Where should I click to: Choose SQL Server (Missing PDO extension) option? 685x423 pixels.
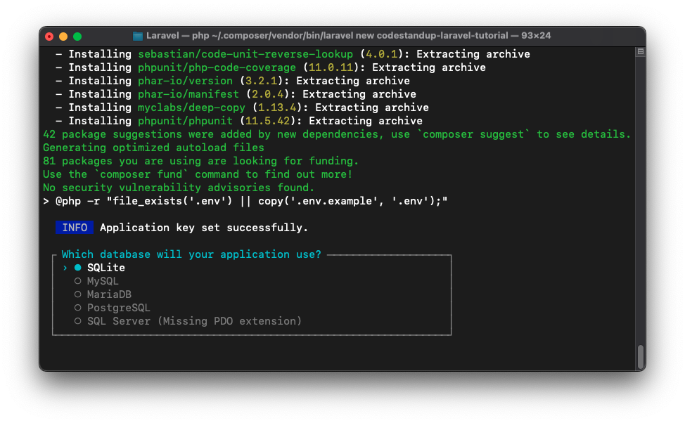coord(193,321)
